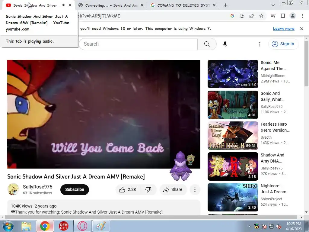Click the network tray icon

click(271, 226)
